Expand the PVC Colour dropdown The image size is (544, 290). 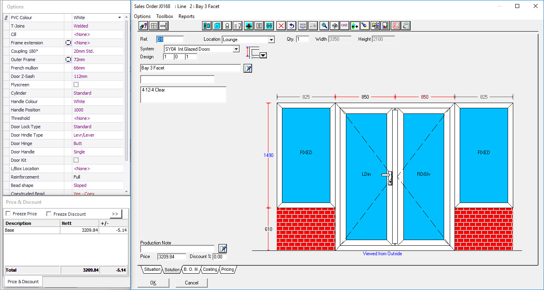119,18
